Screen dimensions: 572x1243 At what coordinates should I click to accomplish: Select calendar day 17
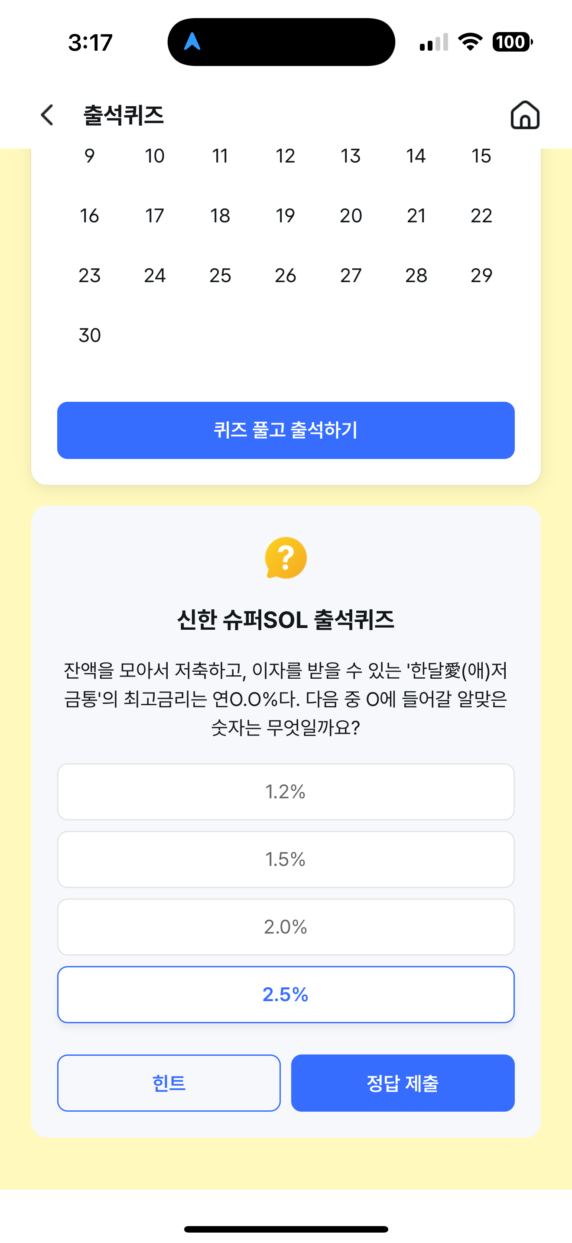(155, 215)
